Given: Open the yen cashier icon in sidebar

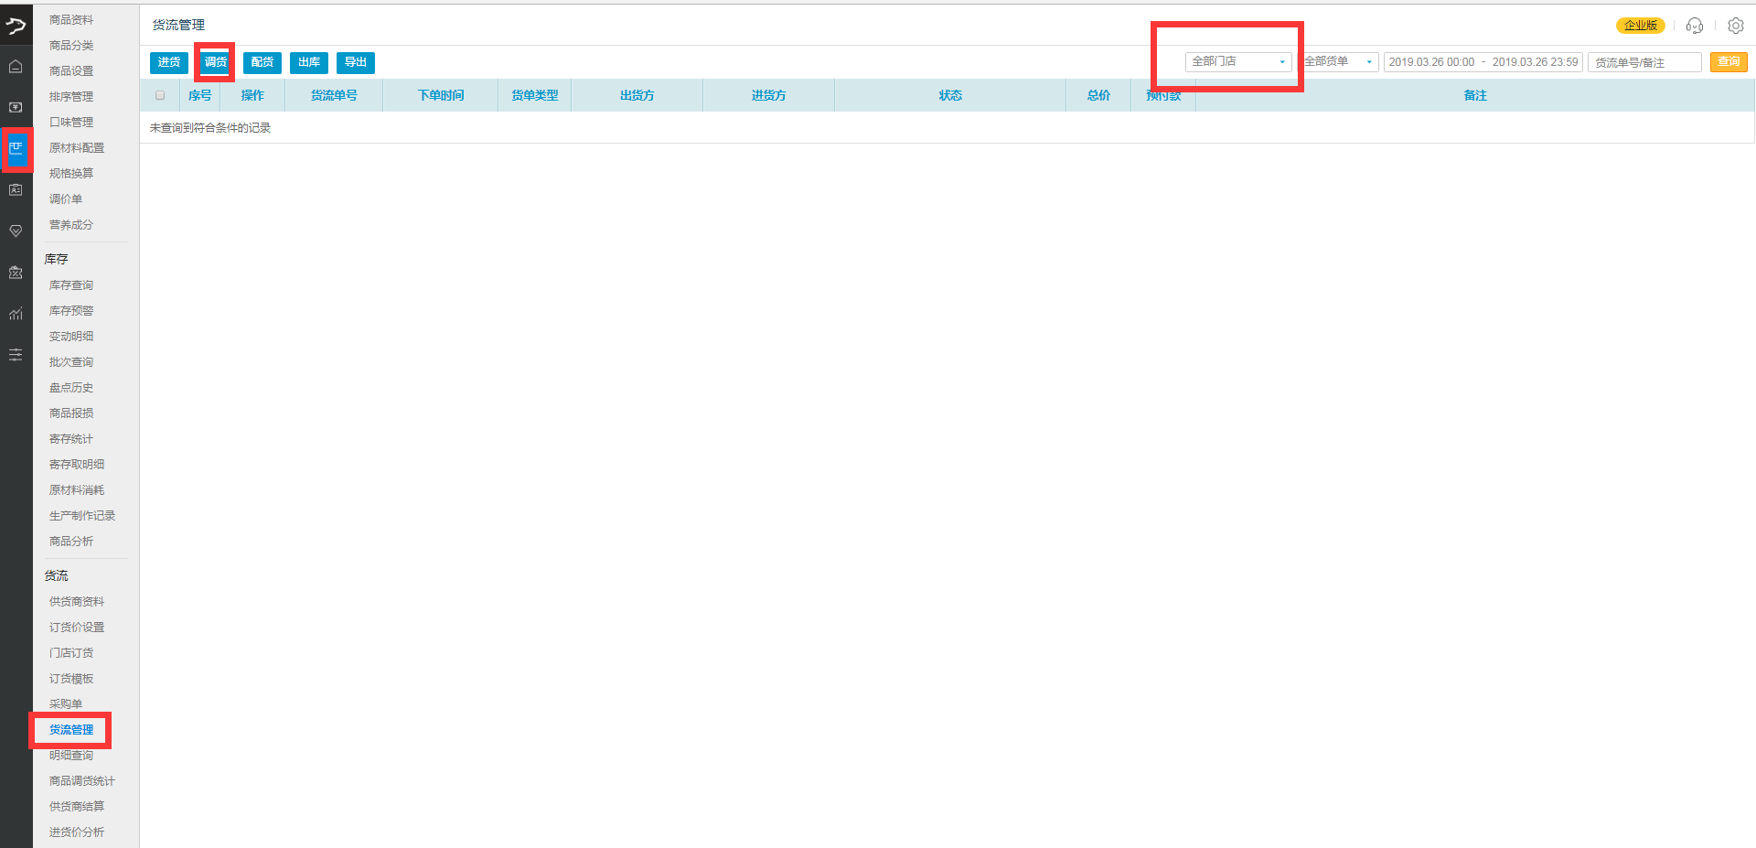Looking at the screenshot, I should click(16, 108).
